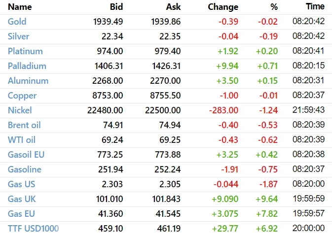The width and height of the screenshot is (332, 237).
Task: Click the Silver commodity link
Action: [18, 36]
